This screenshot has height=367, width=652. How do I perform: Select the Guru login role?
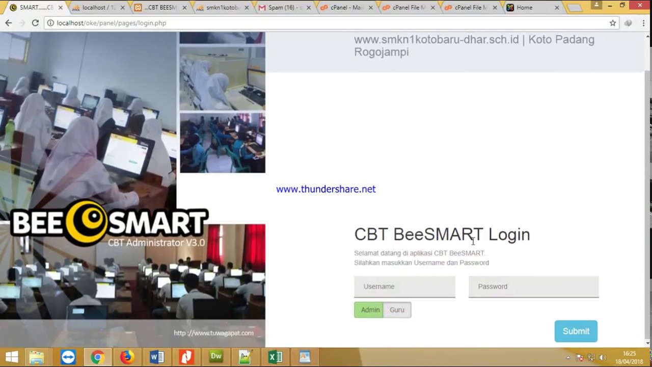click(x=397, y=310)
